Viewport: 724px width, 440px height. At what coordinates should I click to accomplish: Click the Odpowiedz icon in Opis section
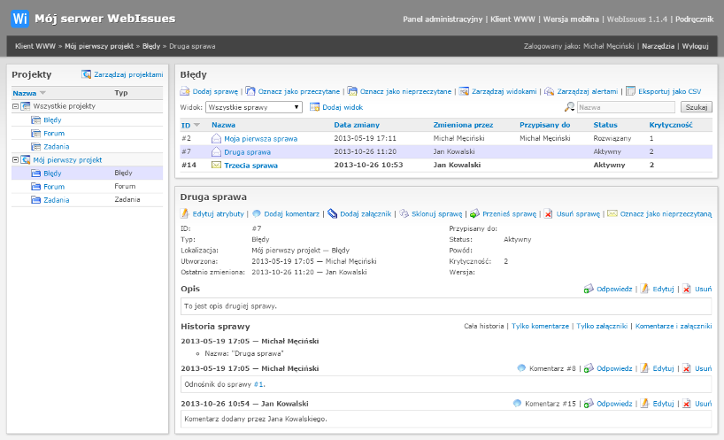pos(589,289)
